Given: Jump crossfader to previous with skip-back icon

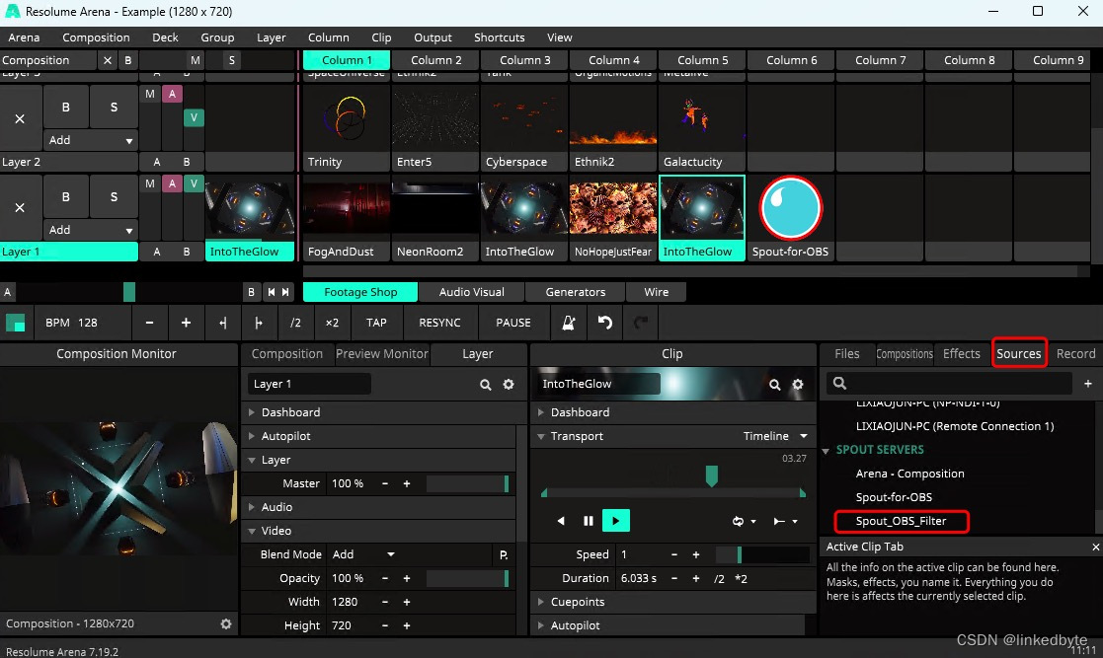Looking at the screenshot, I should [271, 292].
